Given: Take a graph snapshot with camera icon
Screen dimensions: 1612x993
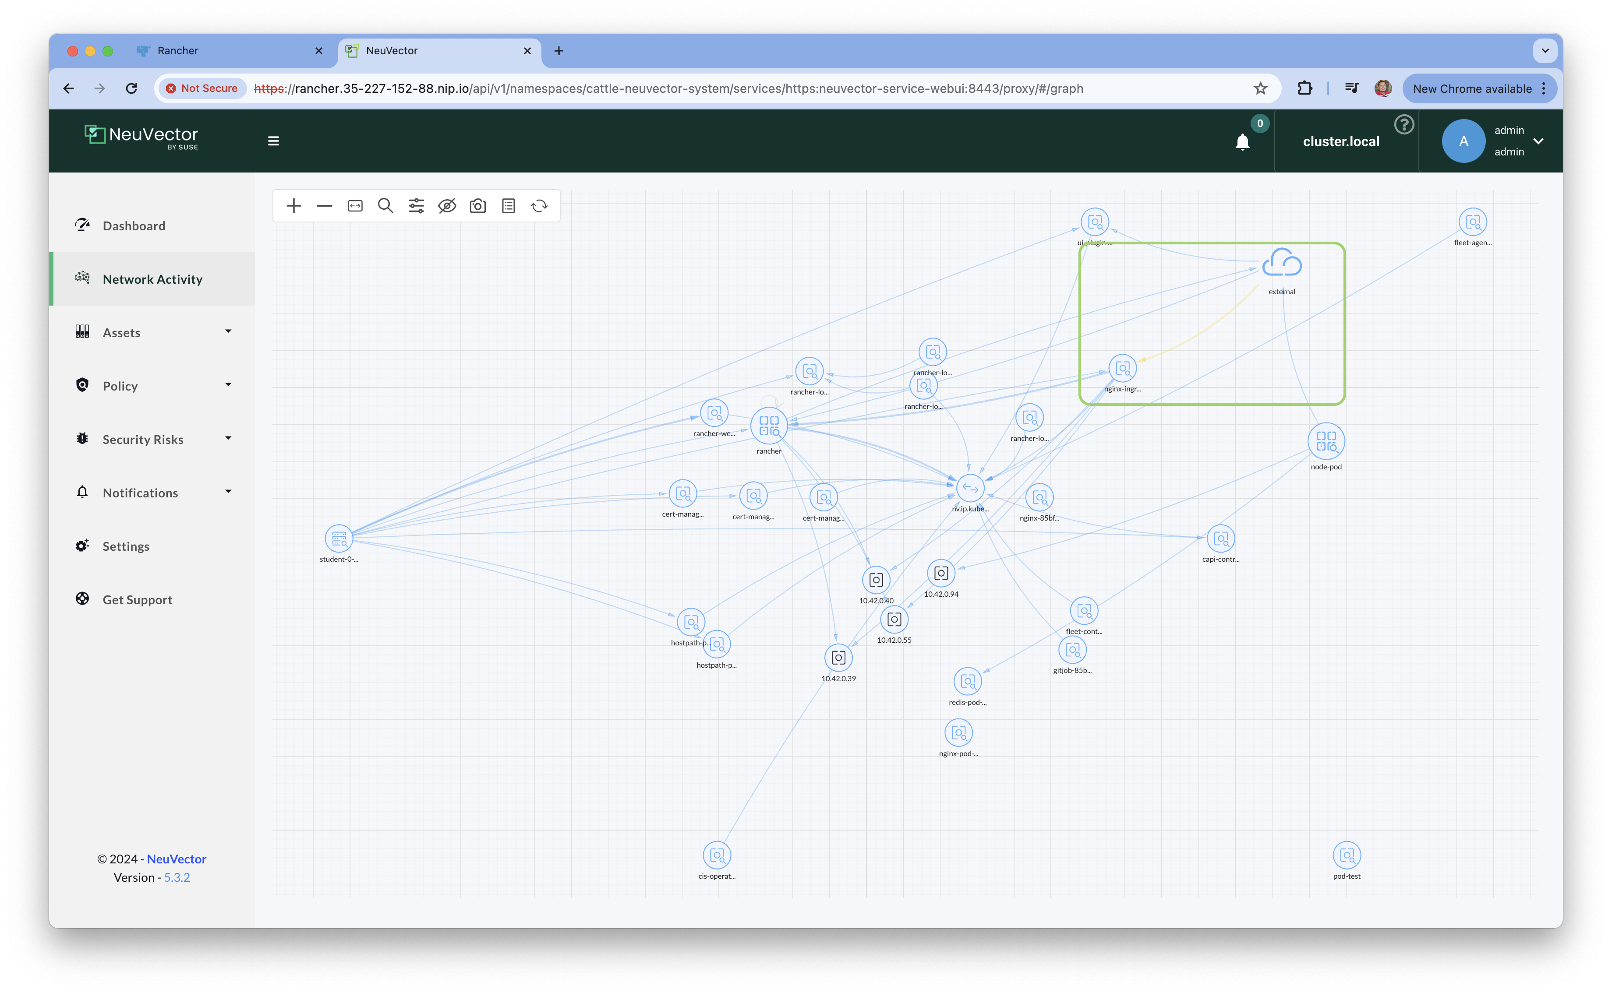Looking at the screenshot, I should (x=477, y=206).
